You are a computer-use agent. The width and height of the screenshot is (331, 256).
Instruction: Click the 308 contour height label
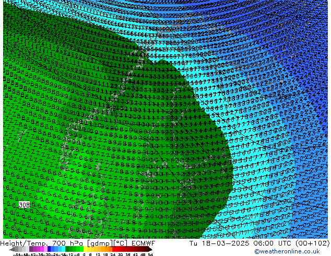(24, 205)
